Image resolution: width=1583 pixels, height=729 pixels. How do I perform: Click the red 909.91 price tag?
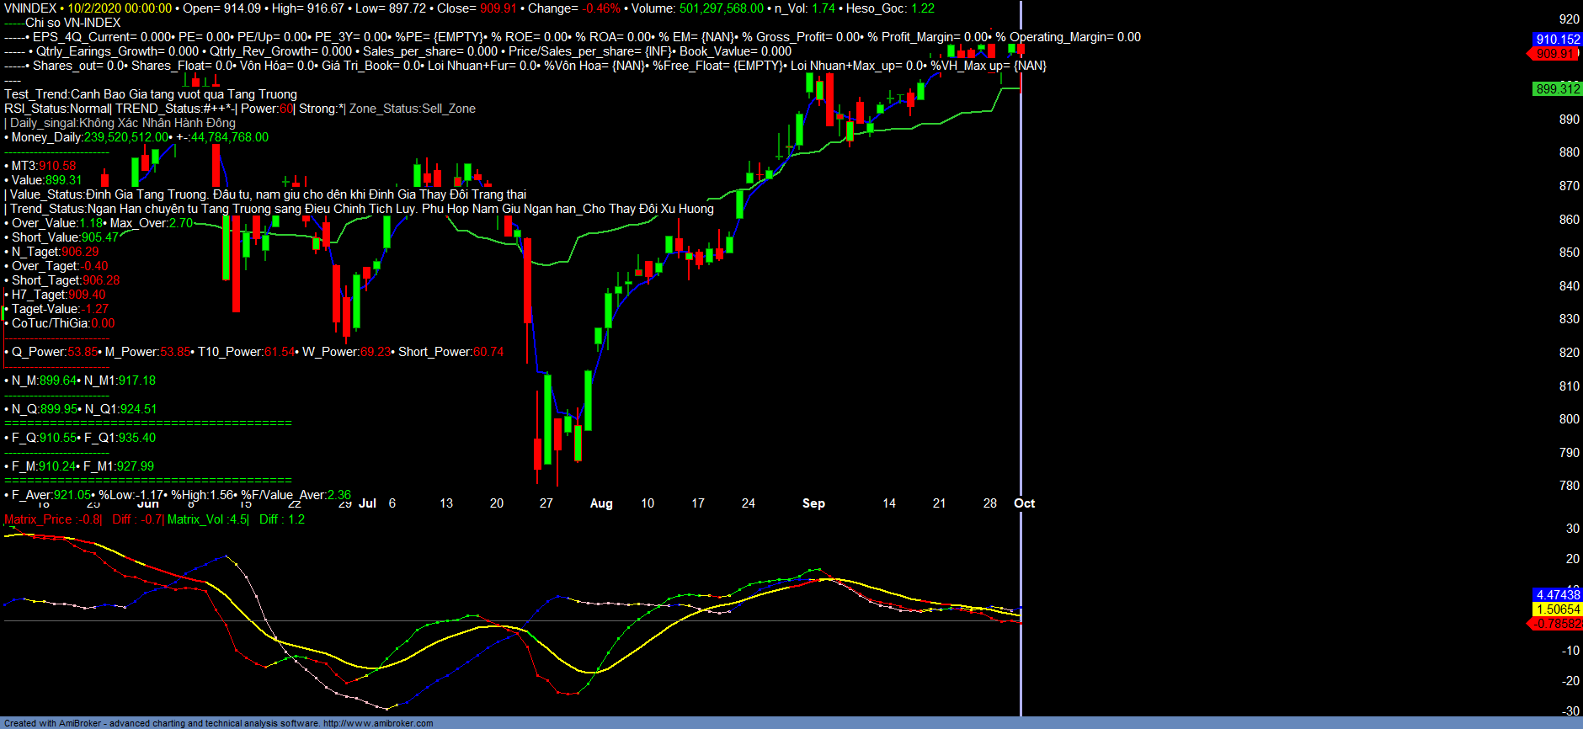click(1555, 54)
